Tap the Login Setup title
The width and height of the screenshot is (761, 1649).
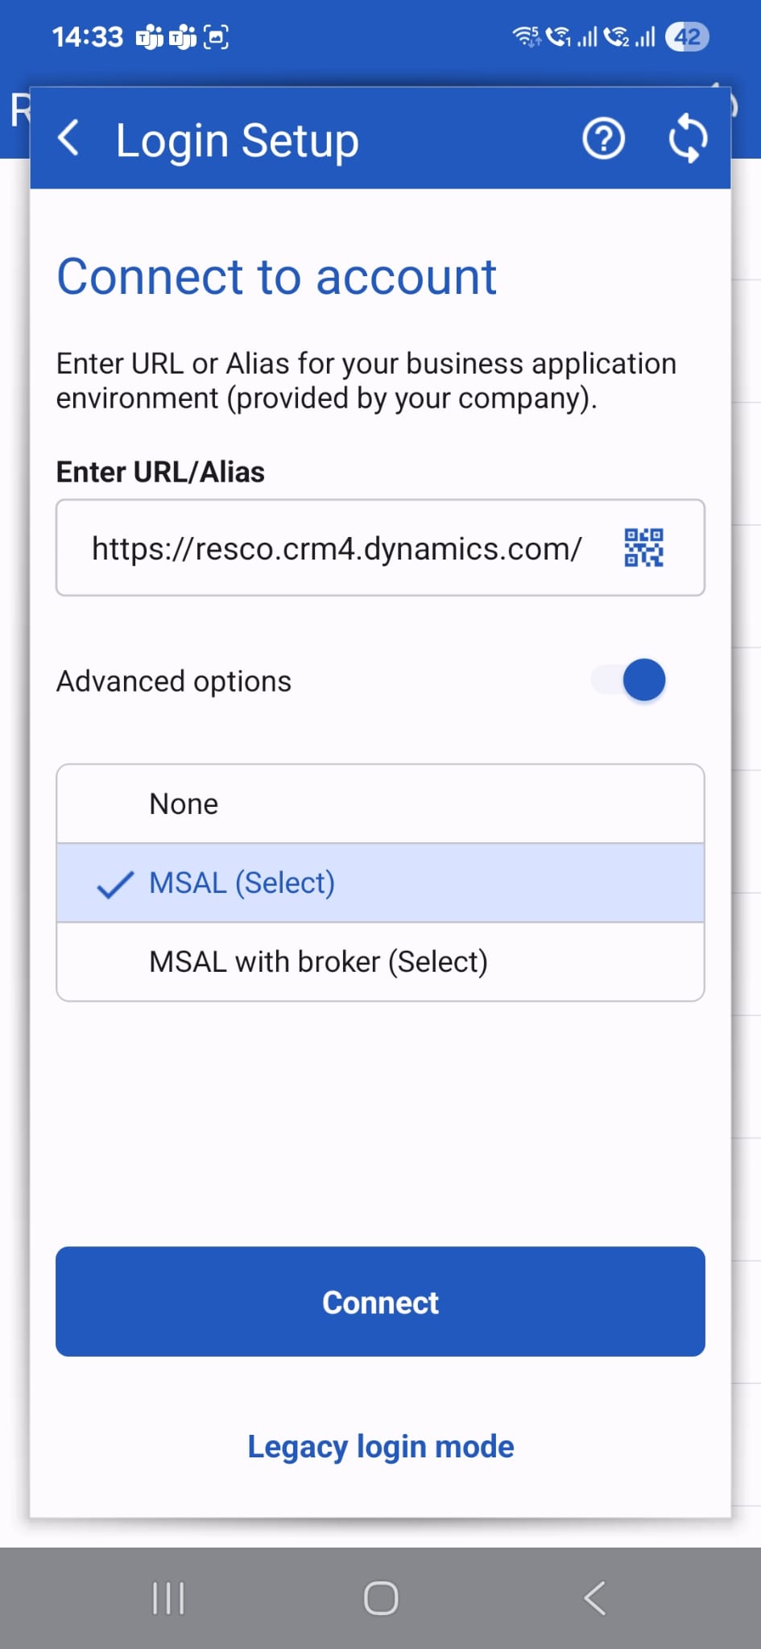[237, 140]
